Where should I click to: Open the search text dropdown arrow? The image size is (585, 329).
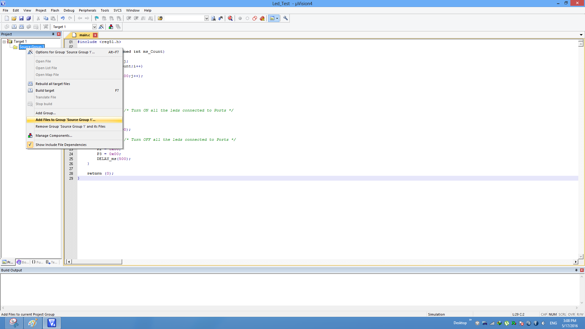tap(207, 18)
